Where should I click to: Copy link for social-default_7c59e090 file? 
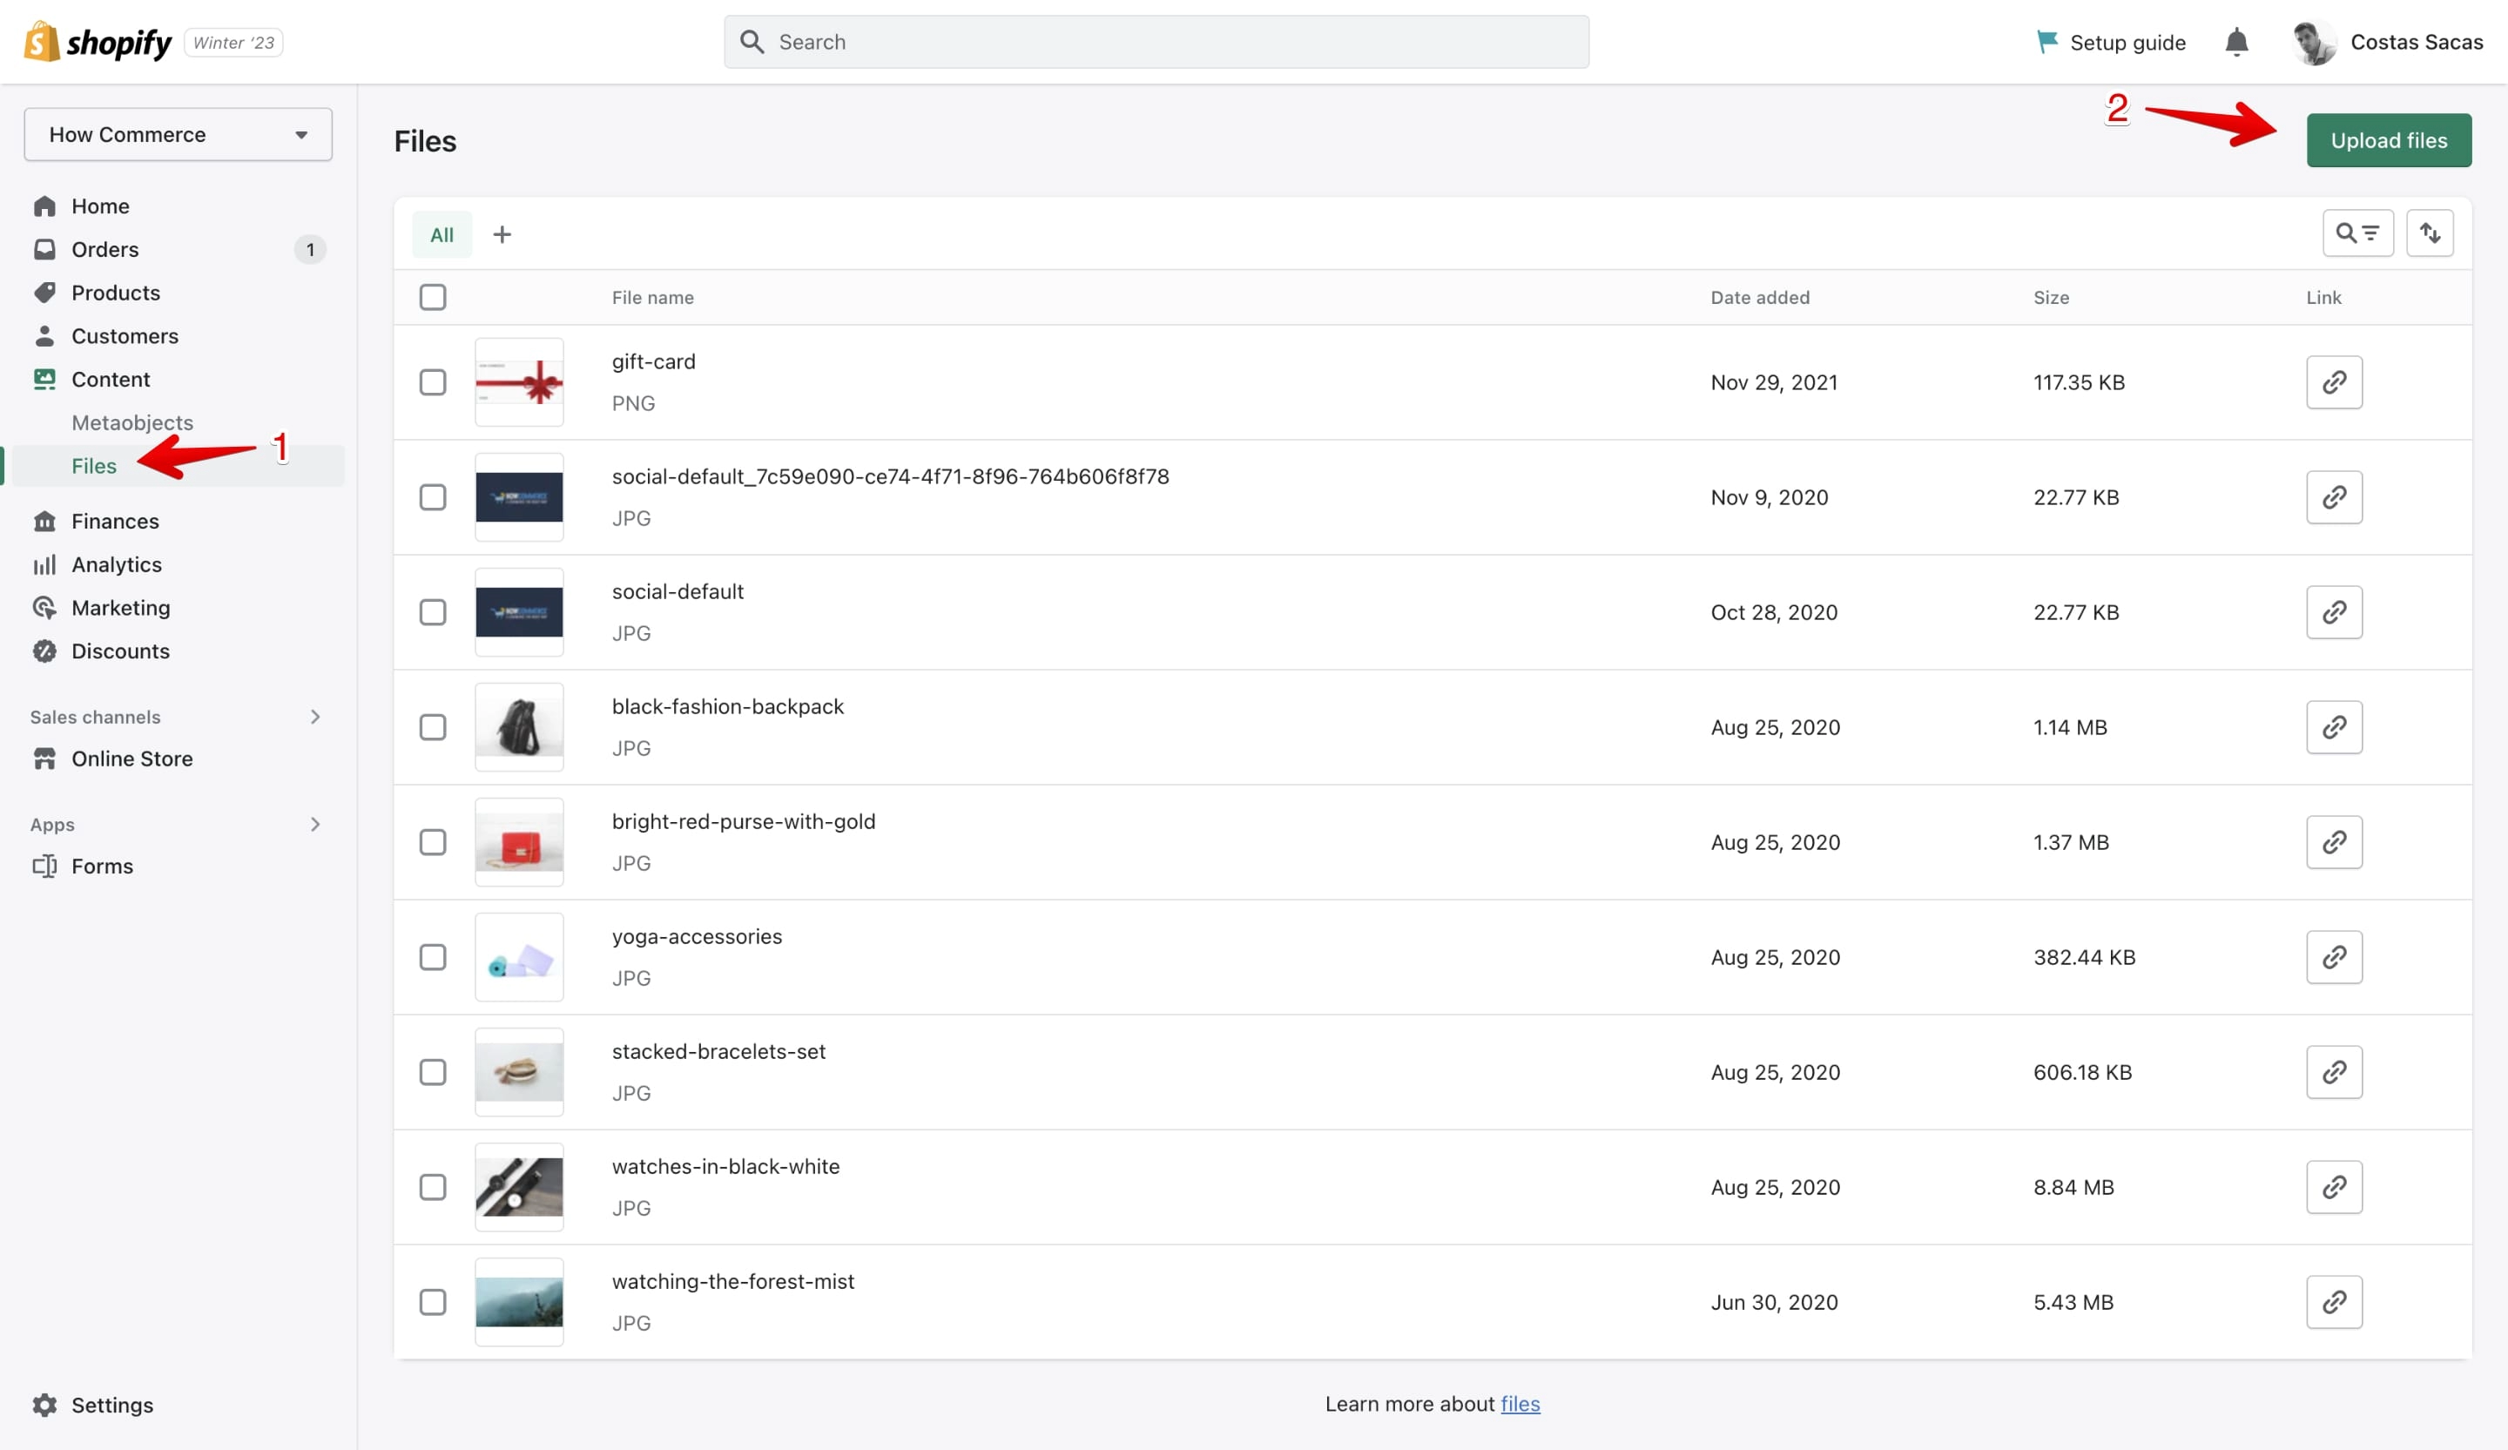pyautogui.click(x=2334, y=496)
